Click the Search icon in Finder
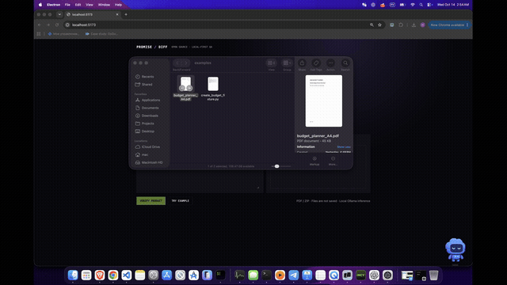The height and width of the screenshot is (285, 507). 345,63
